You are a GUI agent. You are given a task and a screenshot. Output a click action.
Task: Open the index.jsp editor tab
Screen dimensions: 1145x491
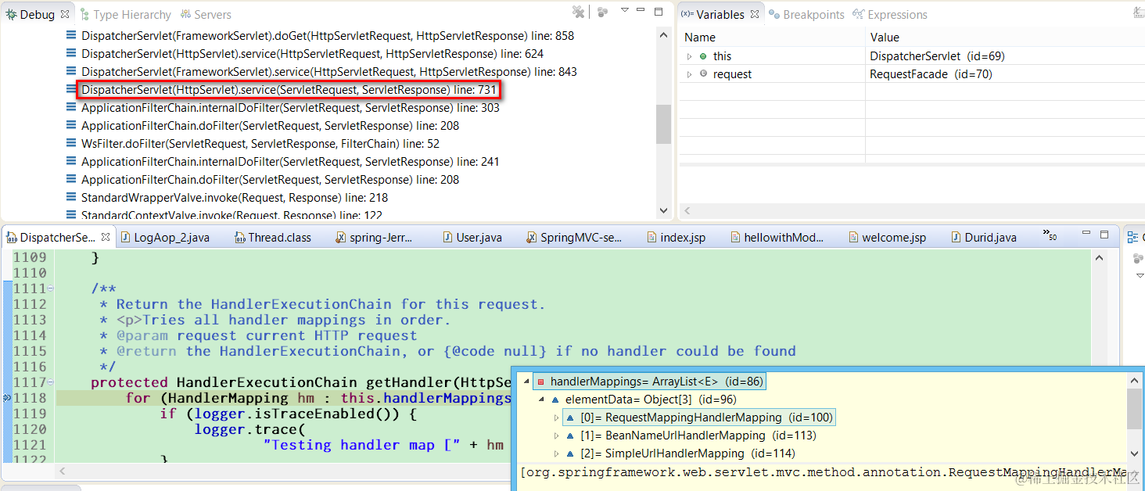click(676, 238)
